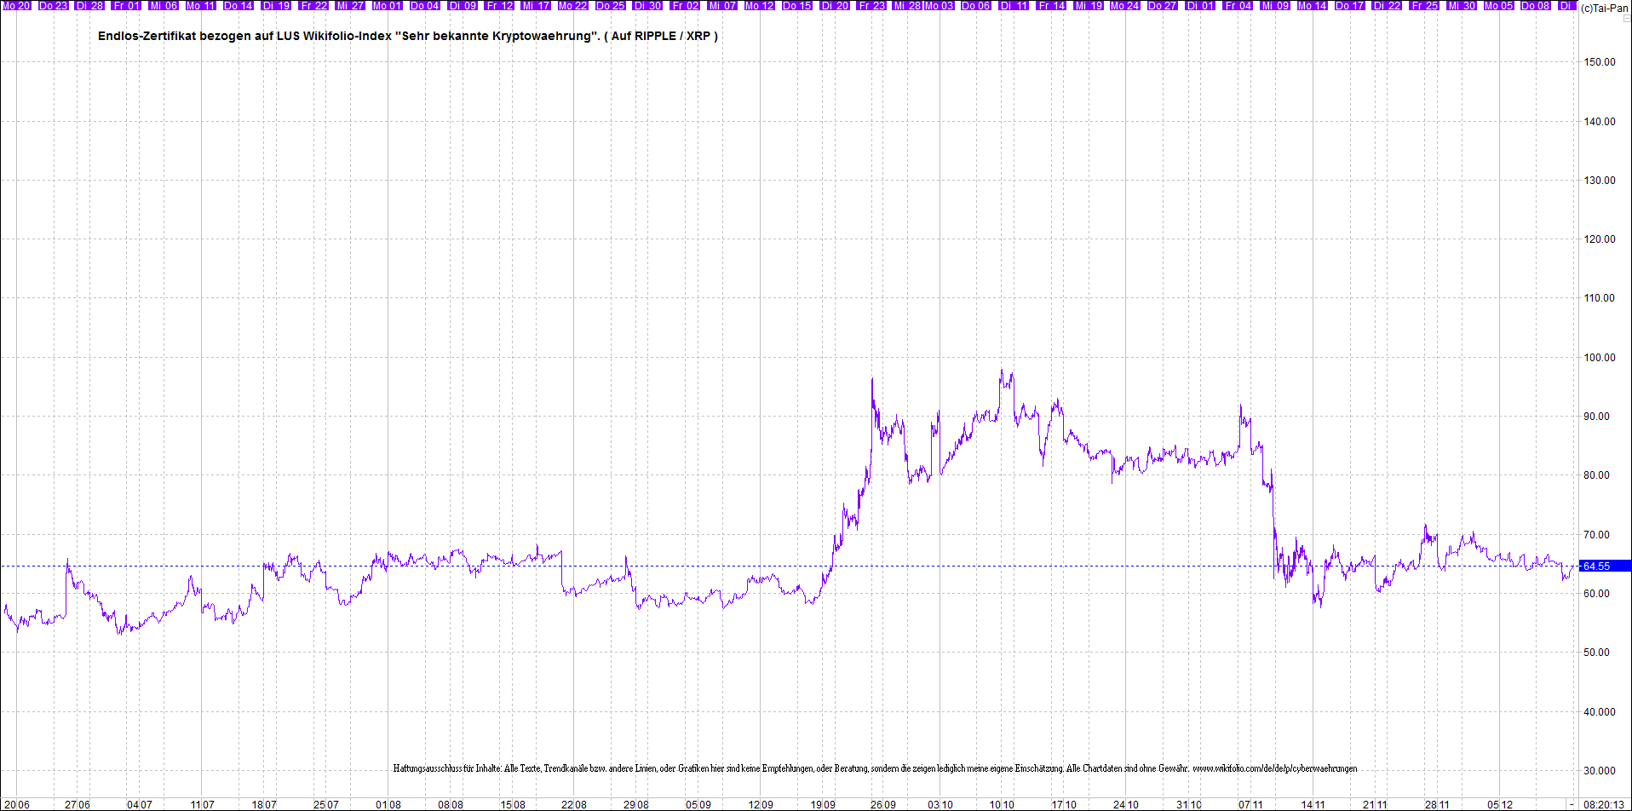Select the 'Mo 20' date header

[x=16, y=5]
